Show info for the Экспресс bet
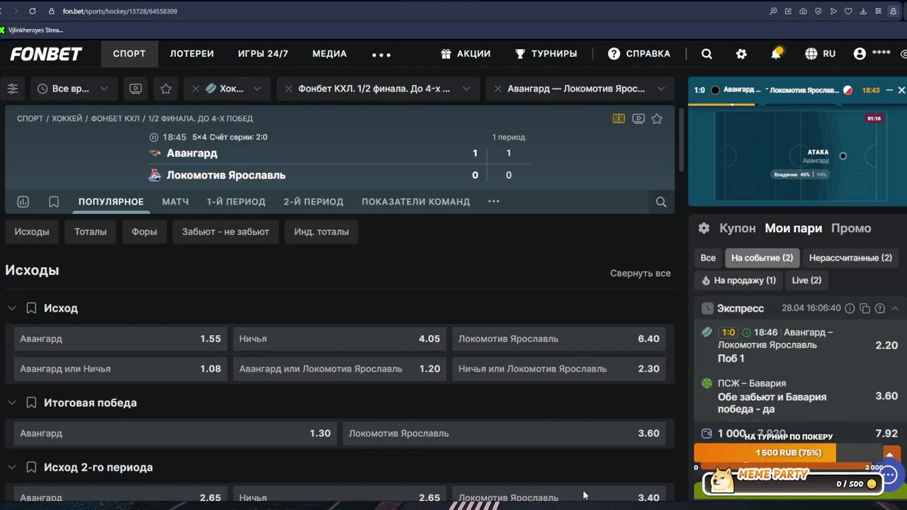Viewport: 907px width, 510px height. pyautogui.click(x=850, y=308)
